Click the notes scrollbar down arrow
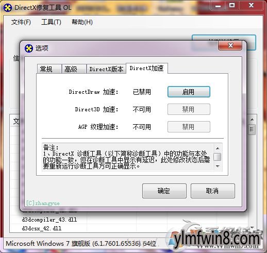 click(x=218, y=166)
